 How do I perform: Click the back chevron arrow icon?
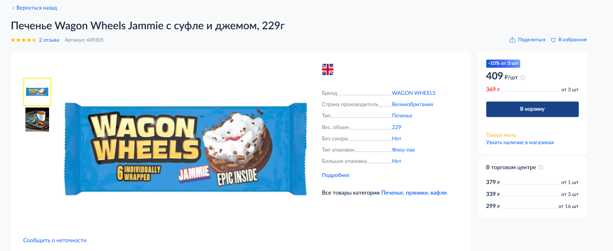point(13,8)
